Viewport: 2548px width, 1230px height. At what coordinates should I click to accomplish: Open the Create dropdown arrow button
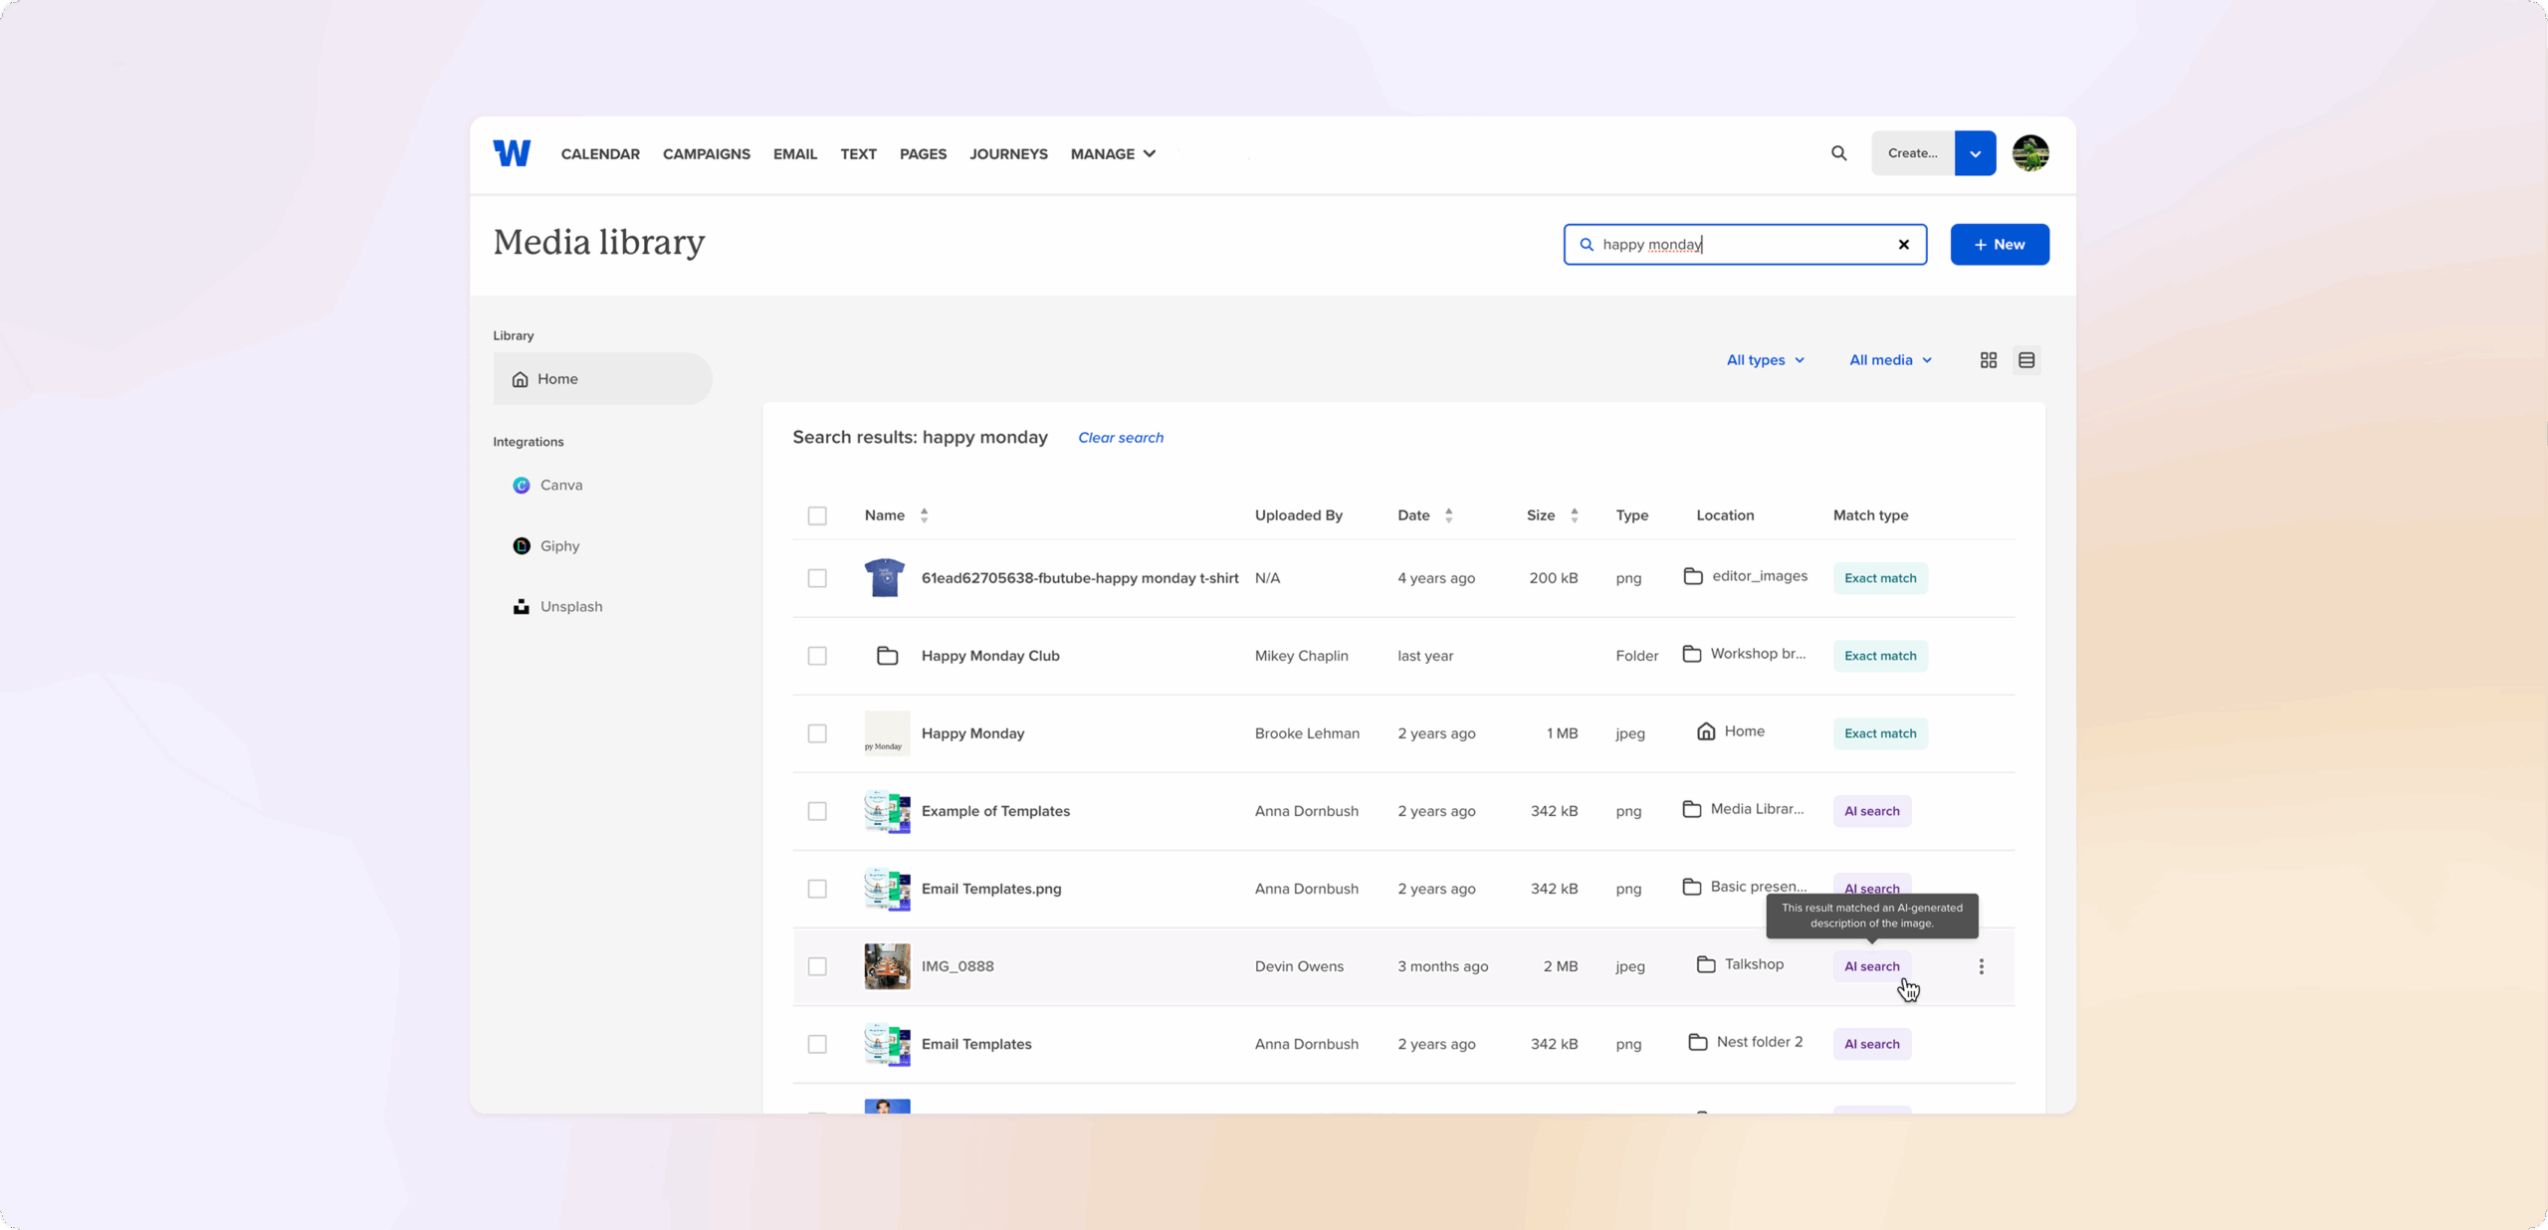[1975, 153]
